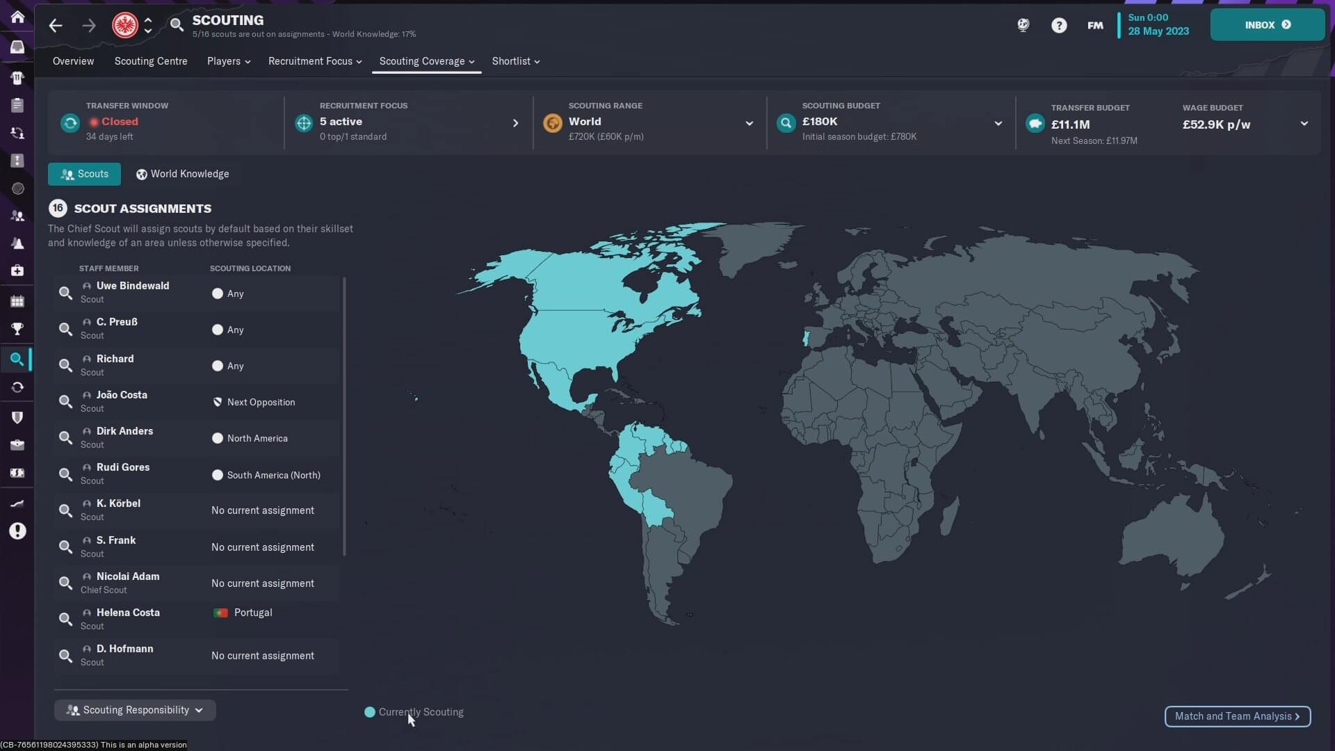Click the Scouting Budget magnifier icon
The width and height of the screenshot is (1335, 751).
[786, 123]
